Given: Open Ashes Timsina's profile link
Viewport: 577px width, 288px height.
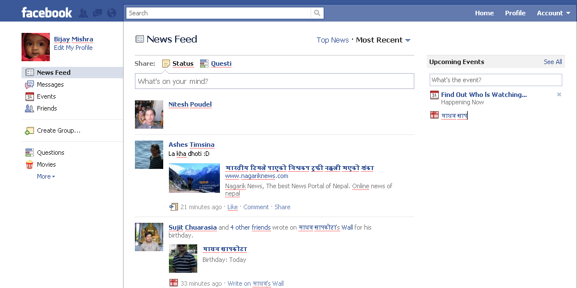Looking at the screenshot, I should click(192, 145).
